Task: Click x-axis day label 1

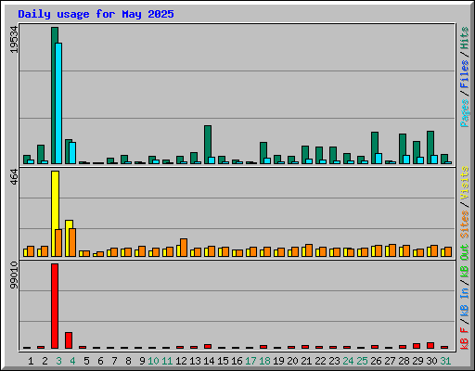Action: [x=31, y=361]
